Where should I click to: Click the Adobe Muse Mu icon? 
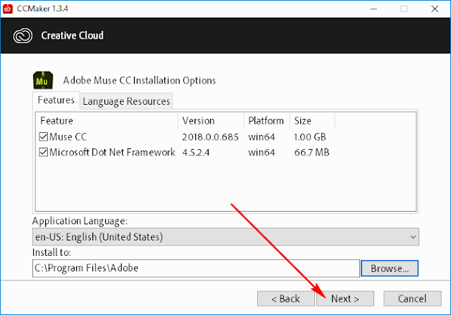coord(43,80)
